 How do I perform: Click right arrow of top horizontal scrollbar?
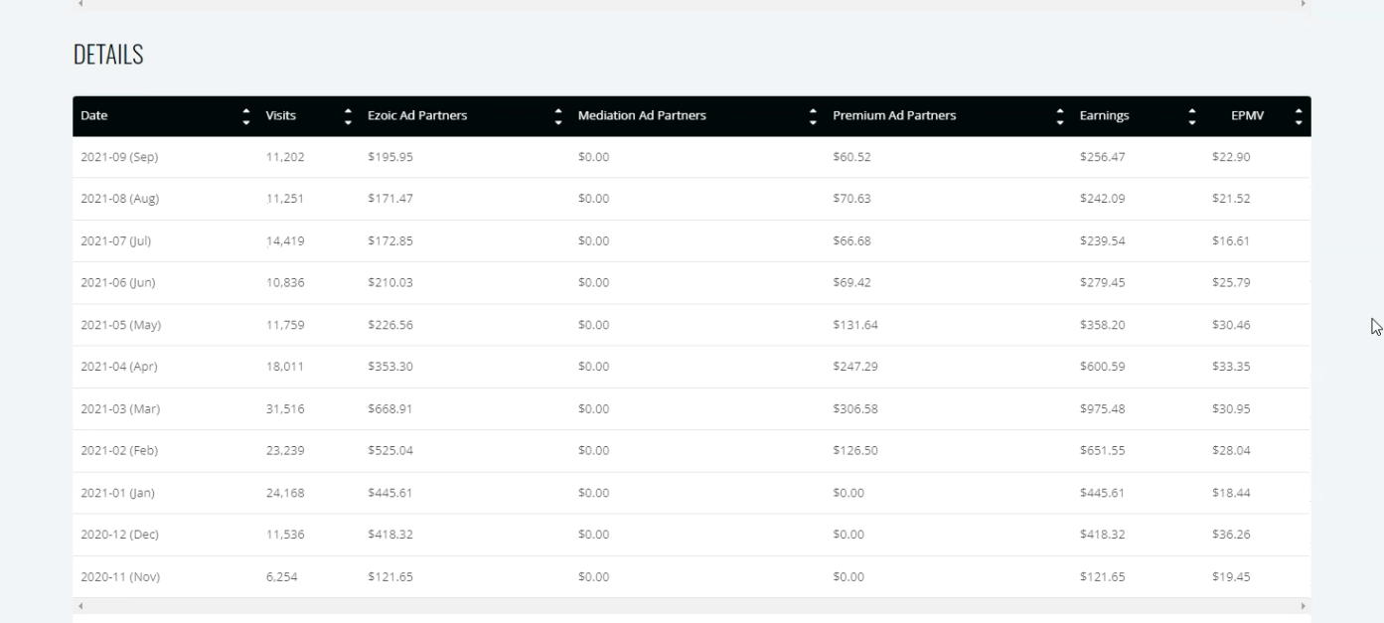click(1304, 4)
